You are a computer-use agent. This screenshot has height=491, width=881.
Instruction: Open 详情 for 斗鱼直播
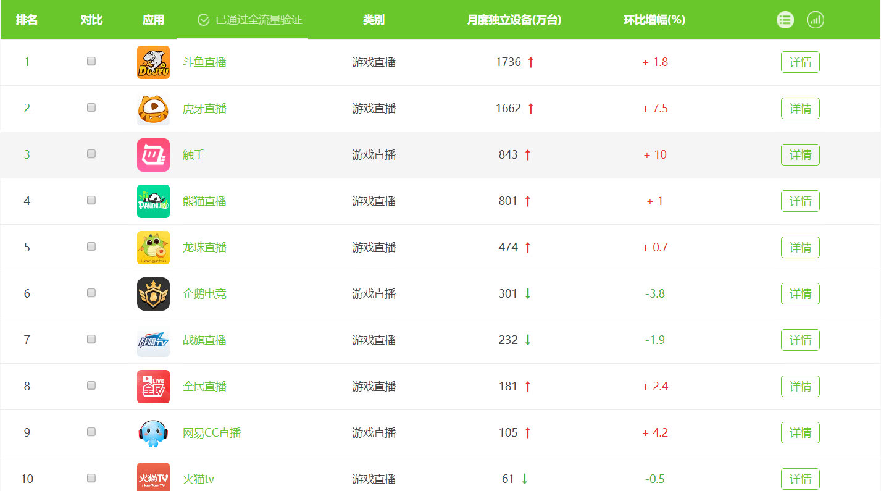(800, 62)
